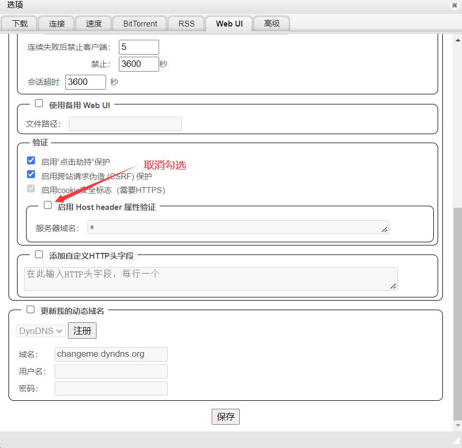Enable 使用备用 Web UI option
Image resolution: width=462 pixels, height=448 pixels.
pos(39,103)
